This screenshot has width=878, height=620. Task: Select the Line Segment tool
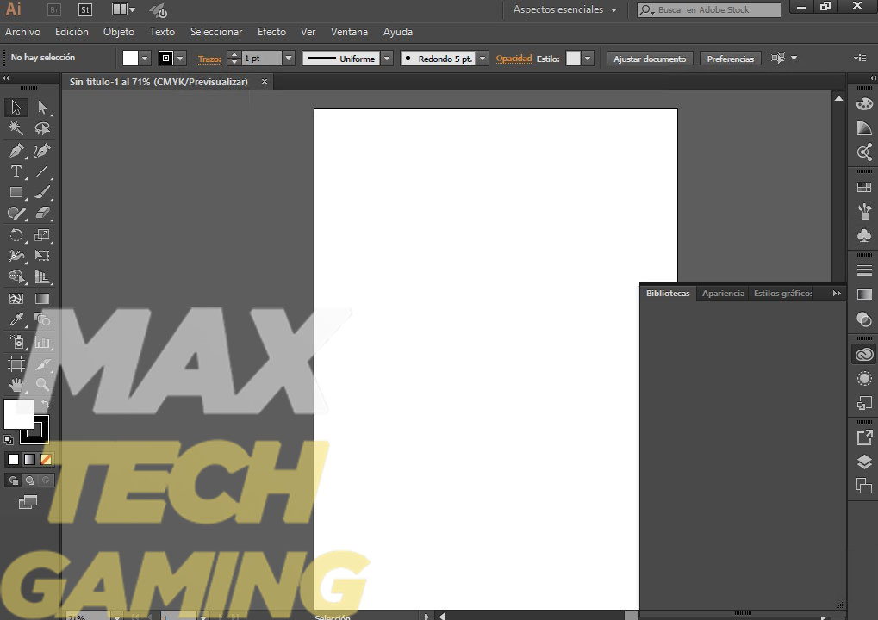click(42, 171)
